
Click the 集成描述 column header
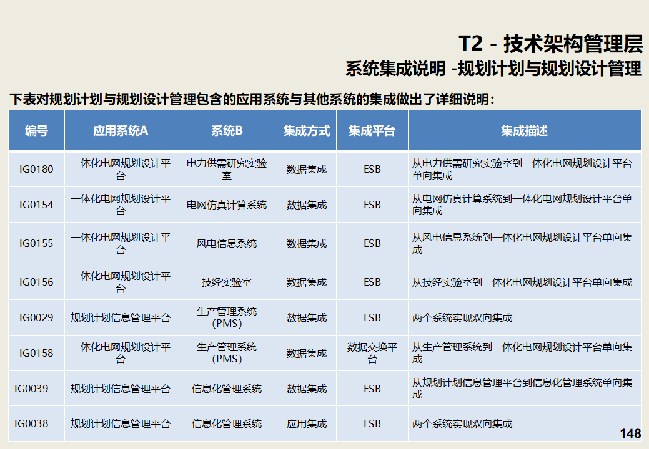click(525, 130)
